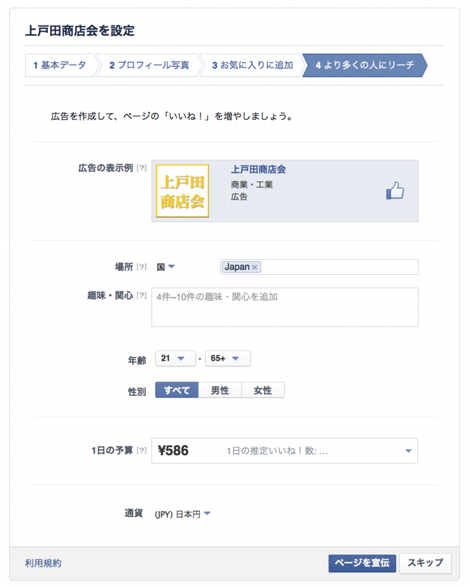Screen dimensions: 470x586
Task: Click the スキップ button
Action: click(425, 563)
